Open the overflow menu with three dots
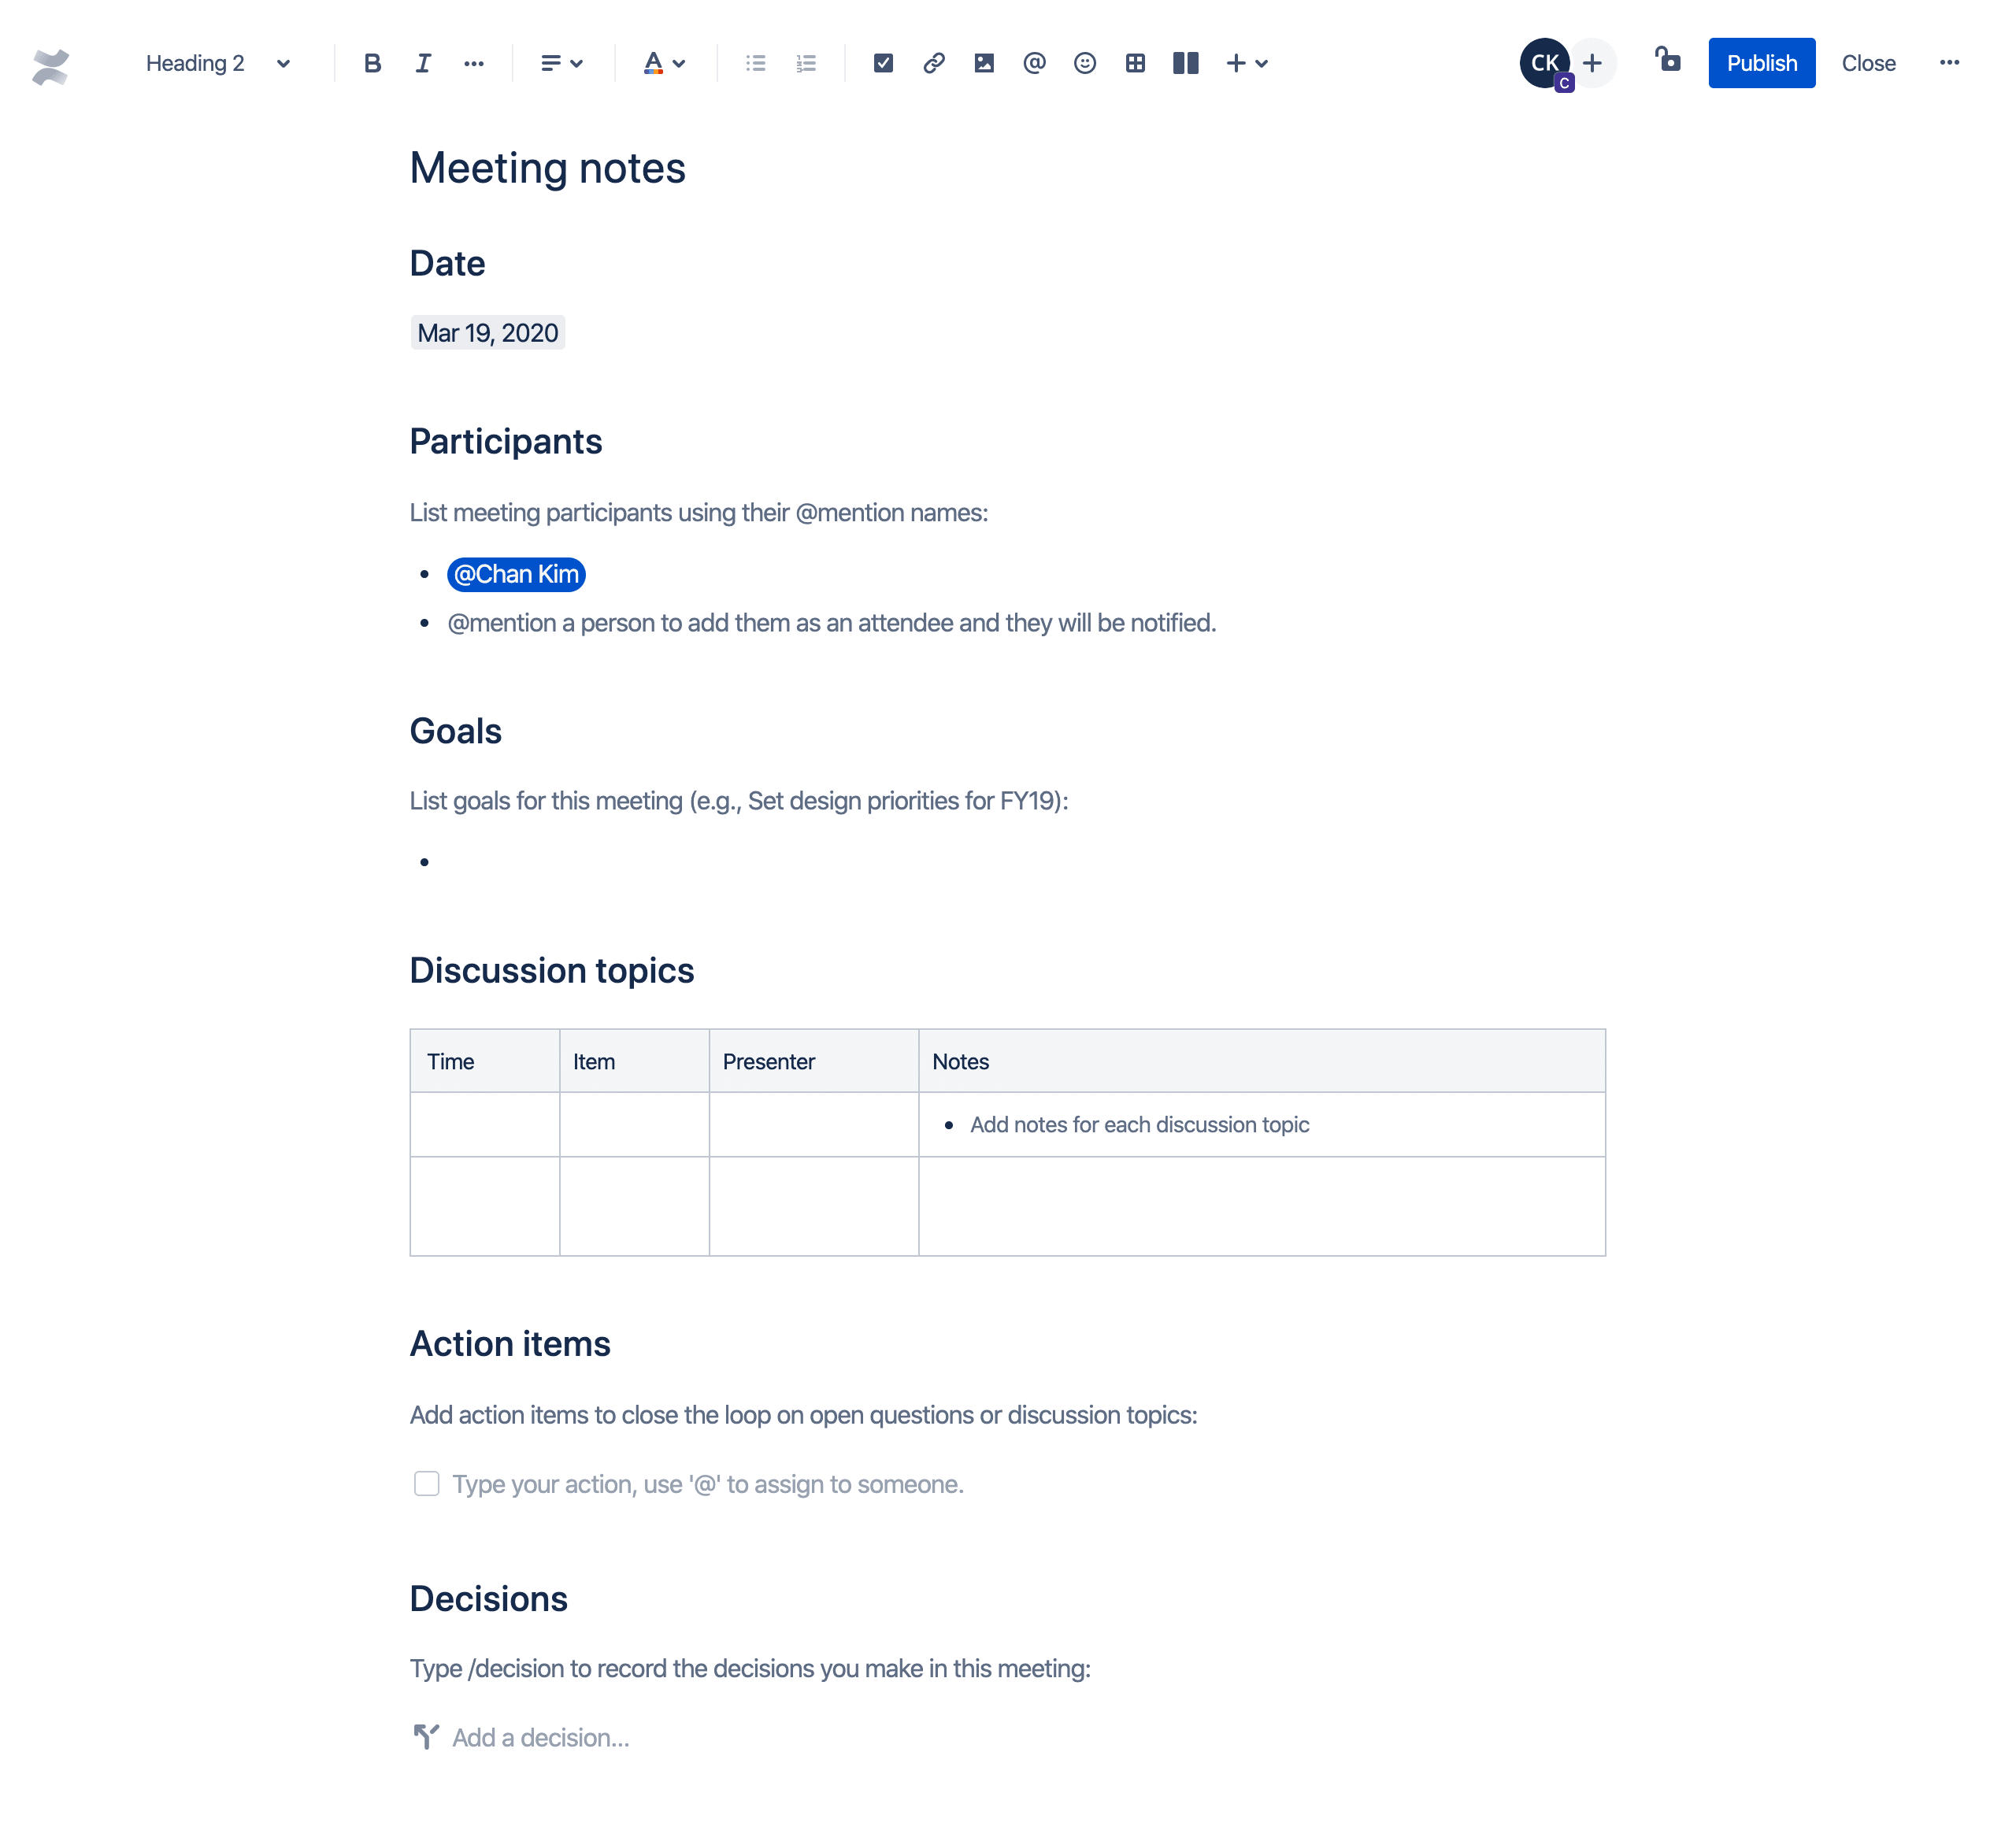Screen dimensions: 2016x1841 tap(1949, 63)
